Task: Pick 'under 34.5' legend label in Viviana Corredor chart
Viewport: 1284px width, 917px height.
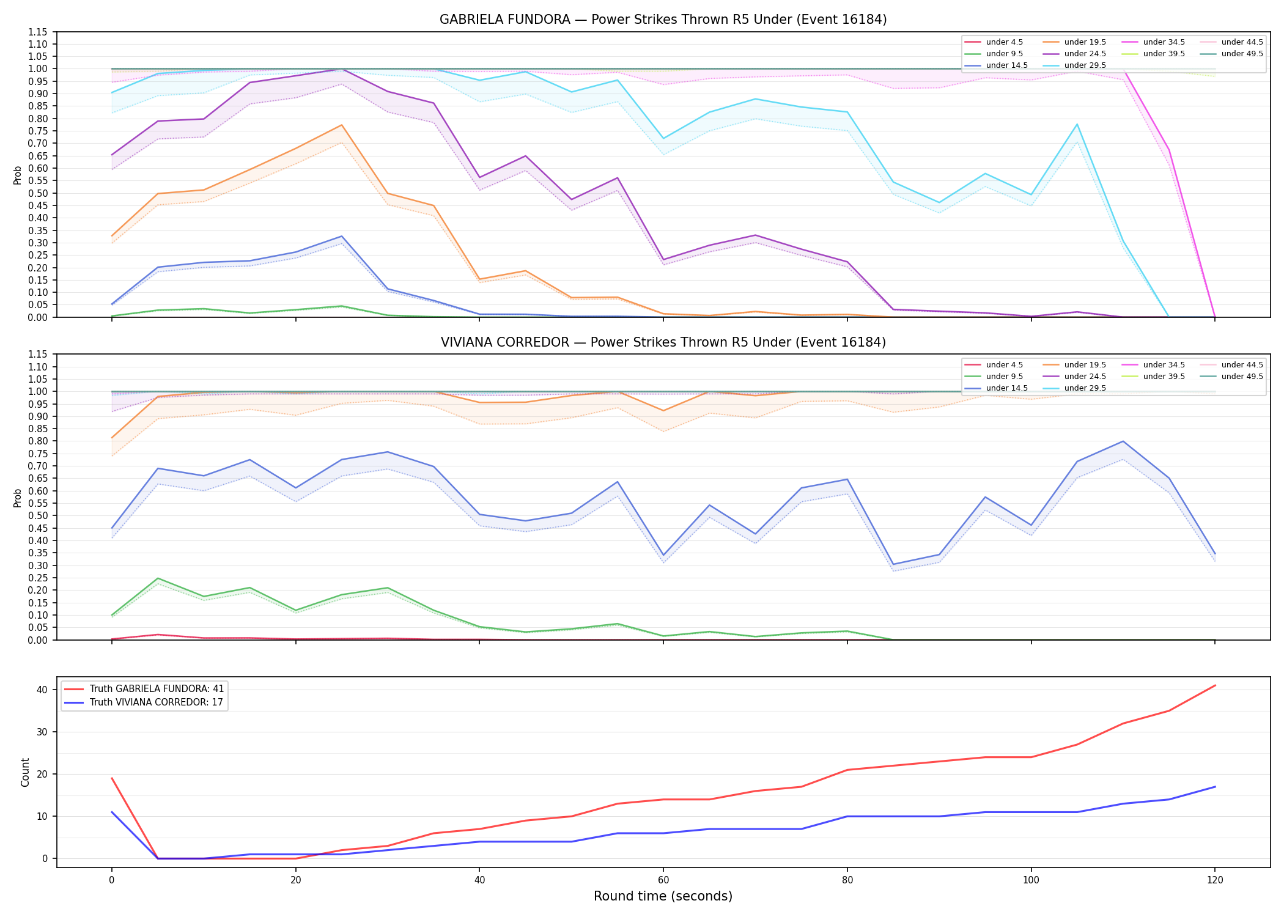Action: [x=1164, y=365]
